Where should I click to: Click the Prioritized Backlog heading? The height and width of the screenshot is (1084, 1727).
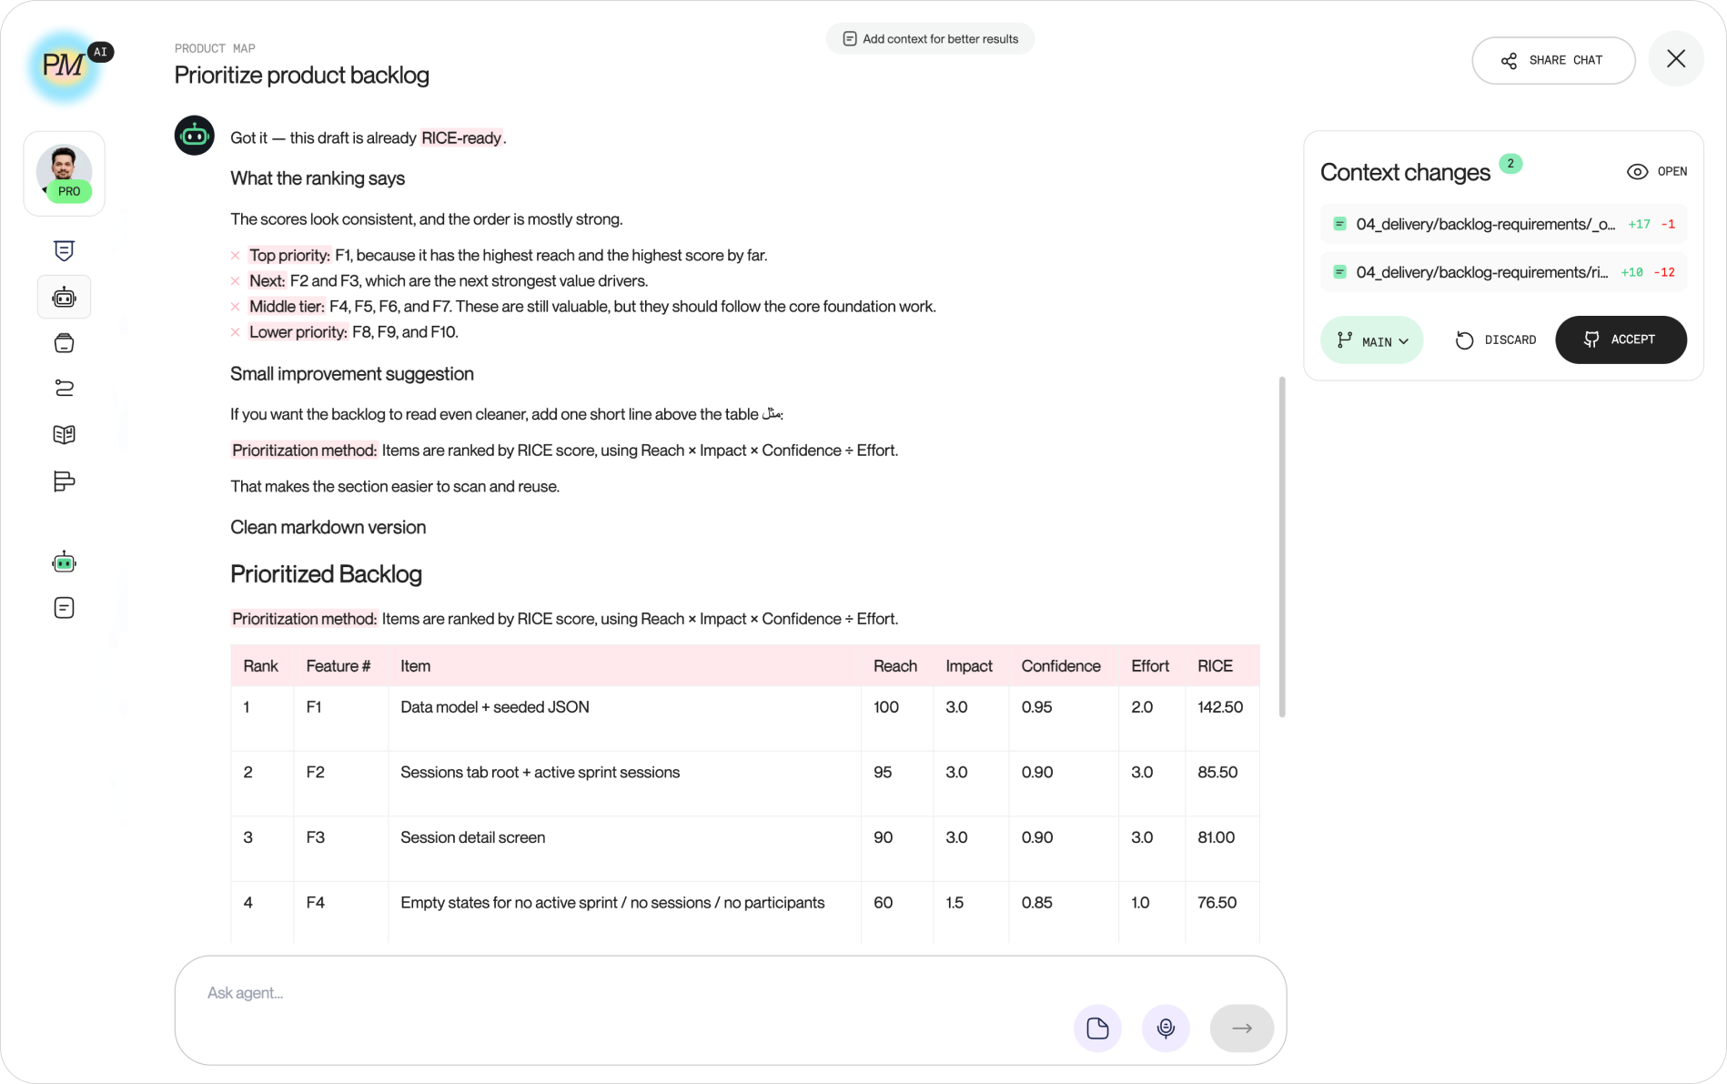pos(326,574)
